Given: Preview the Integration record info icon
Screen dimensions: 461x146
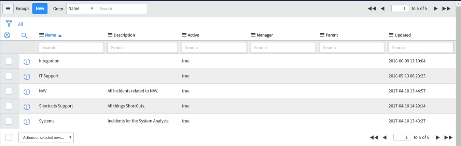Looking at the screenshot, I should coord(27,62).
